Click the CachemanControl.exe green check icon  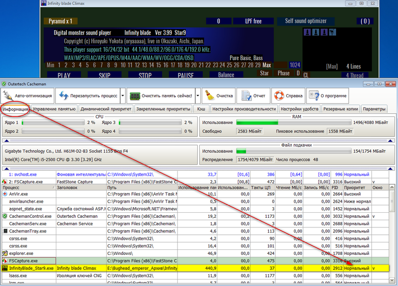(x=5, y=216)
